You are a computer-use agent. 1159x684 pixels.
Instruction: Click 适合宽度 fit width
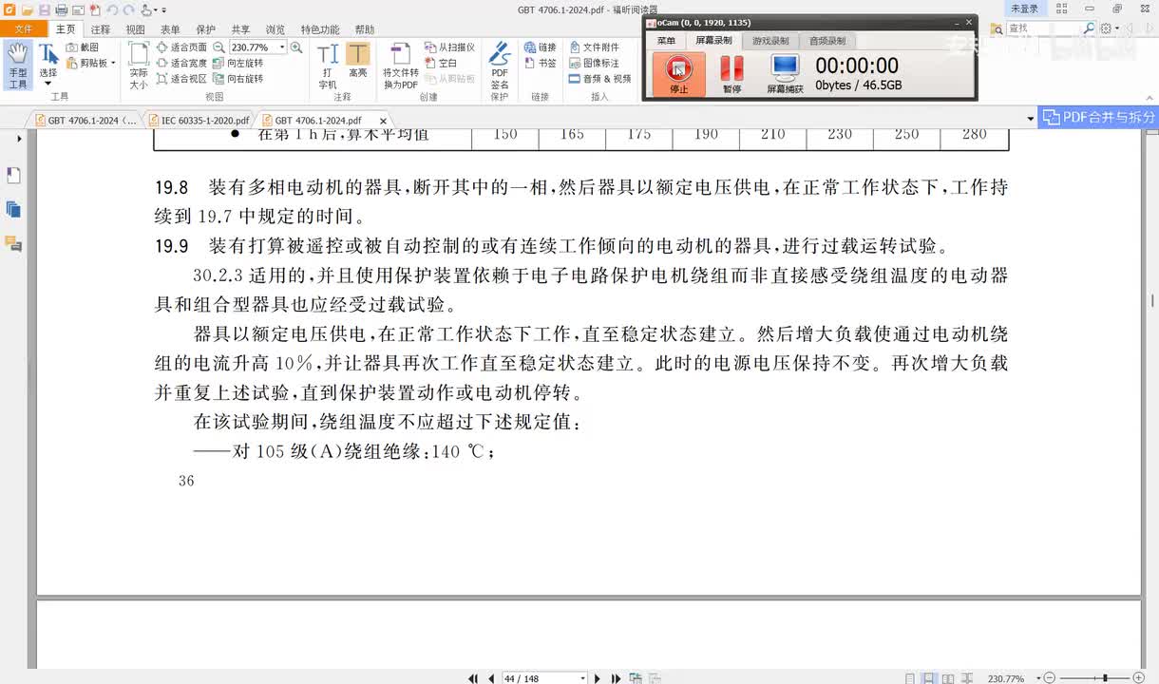pyautogui.click(x=181, y=63)
